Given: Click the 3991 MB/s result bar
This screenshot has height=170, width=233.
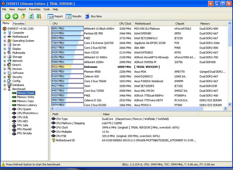Looking at the screenshot, I should point(68,100).
